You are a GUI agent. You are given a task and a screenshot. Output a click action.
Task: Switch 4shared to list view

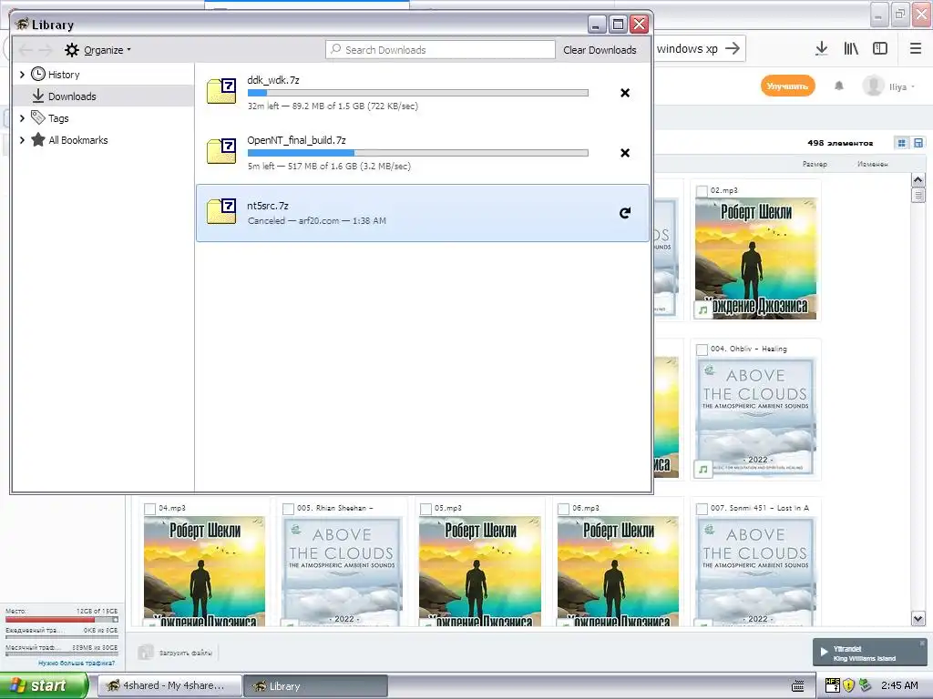click(918, 143)
